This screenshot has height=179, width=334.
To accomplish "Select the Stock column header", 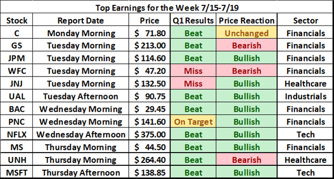I will pos(17,21).
